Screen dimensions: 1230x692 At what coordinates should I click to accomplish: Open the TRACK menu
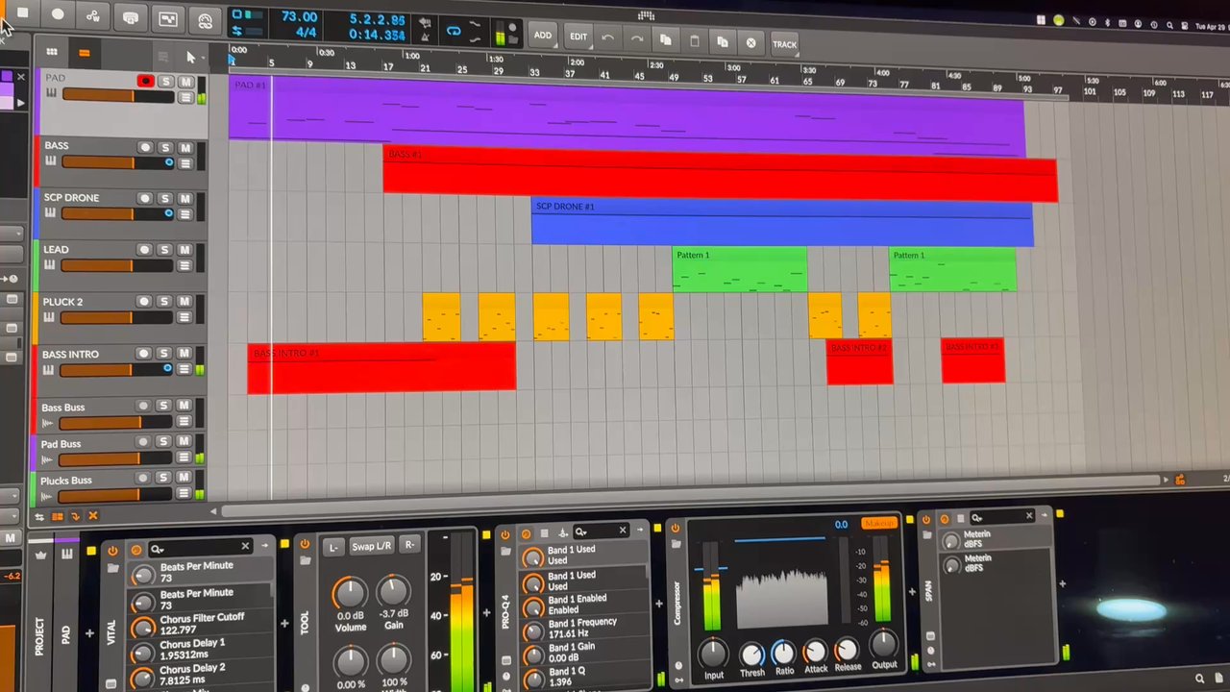784,44
